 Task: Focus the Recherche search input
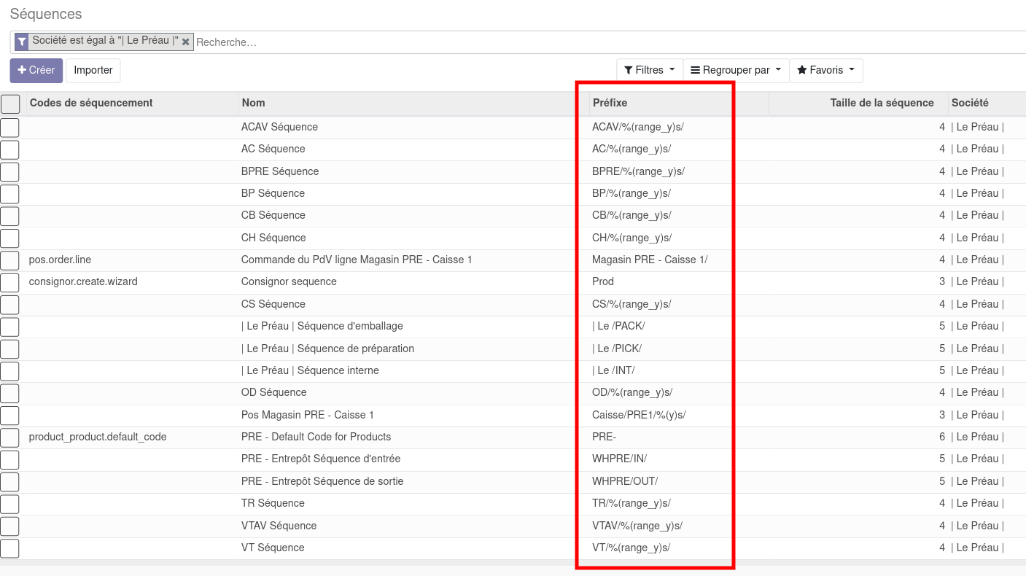coord(438,42)
